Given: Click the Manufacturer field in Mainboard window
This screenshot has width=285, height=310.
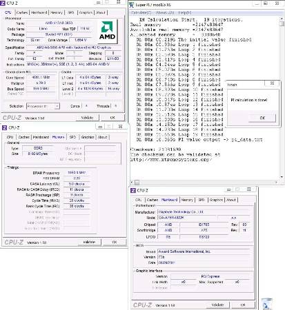Looking at the screenshot, I should click(204, 212).
